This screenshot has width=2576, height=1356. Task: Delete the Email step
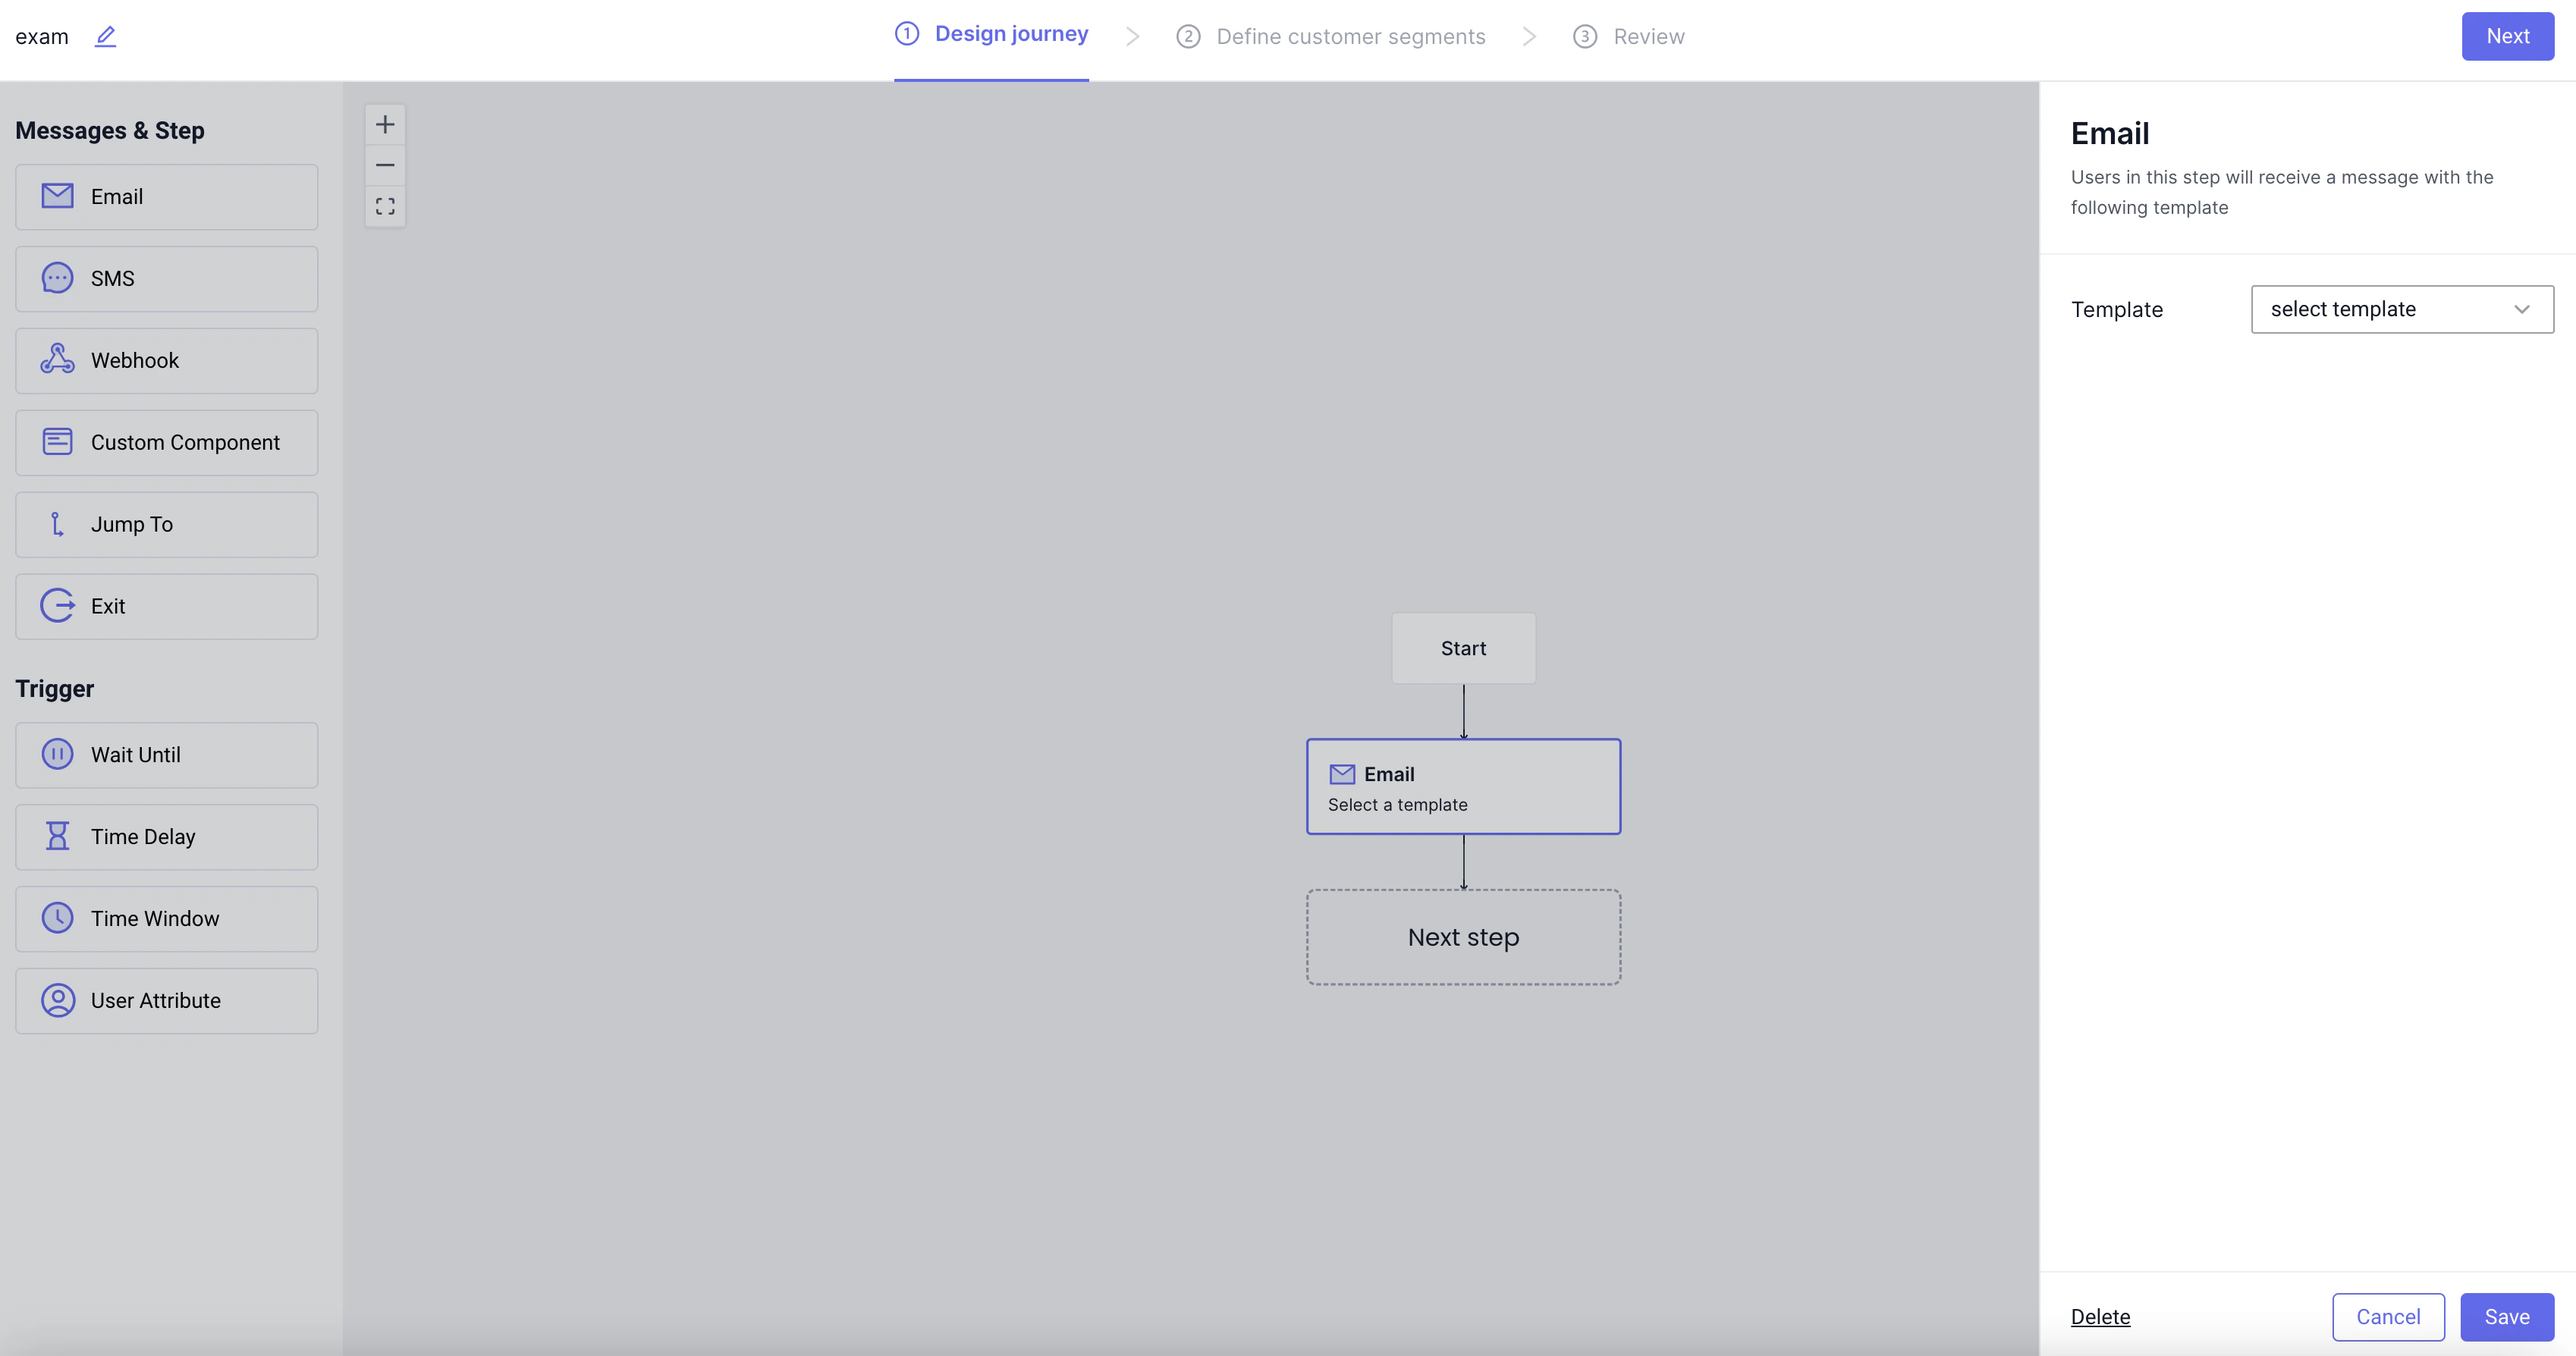[2100, 1317]
